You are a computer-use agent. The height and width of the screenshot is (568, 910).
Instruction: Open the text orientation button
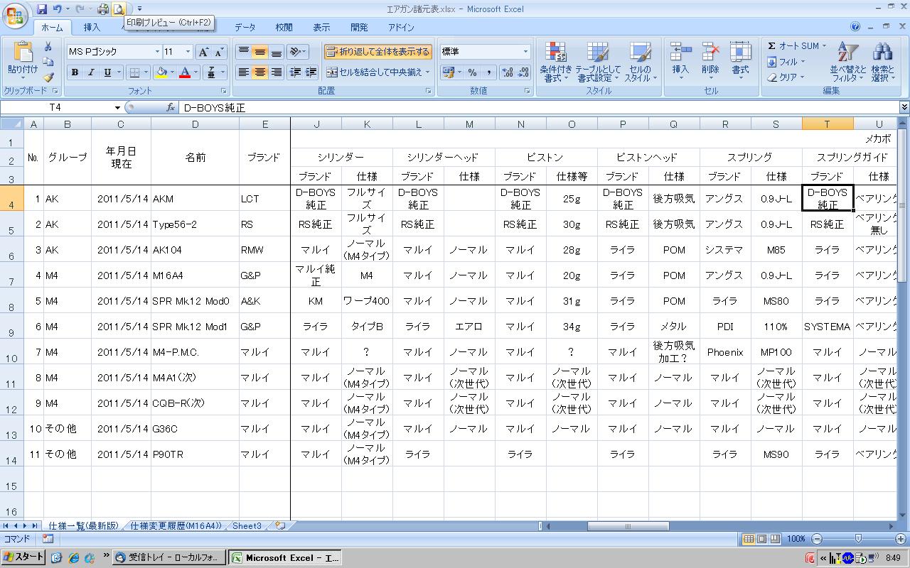(298, 52)
